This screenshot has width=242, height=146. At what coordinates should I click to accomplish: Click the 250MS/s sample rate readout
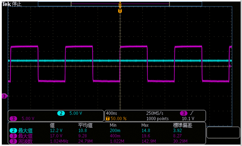(x=155, y=113)
